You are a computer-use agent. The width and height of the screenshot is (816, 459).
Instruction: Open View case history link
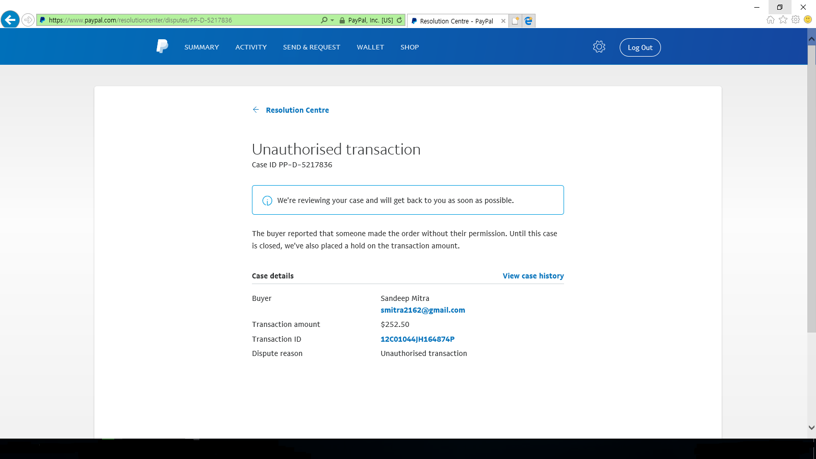(x=533, y=276)
